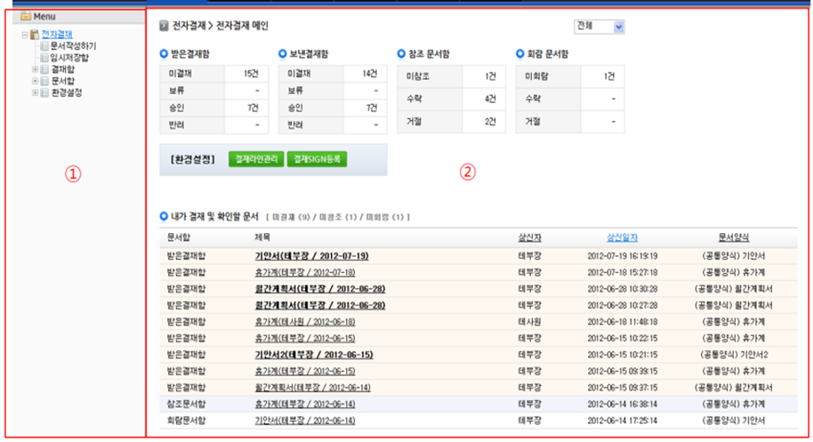
Task: Click the 미참조 (1) summary text
Action: click(338, 217)
